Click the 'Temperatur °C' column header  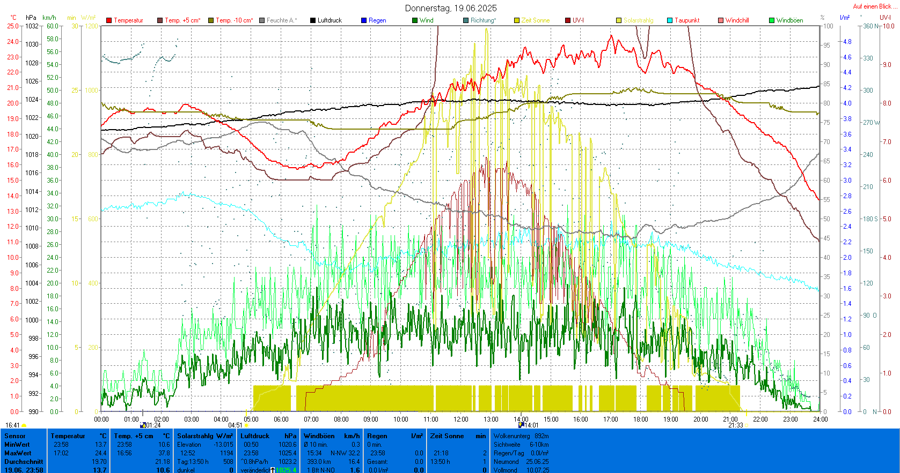[79, 436]
